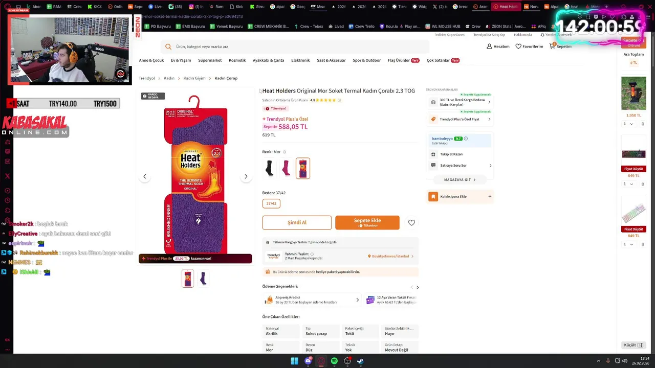
Task: Click MAĞAZAYA GİT link
Action: click(460, 179)
